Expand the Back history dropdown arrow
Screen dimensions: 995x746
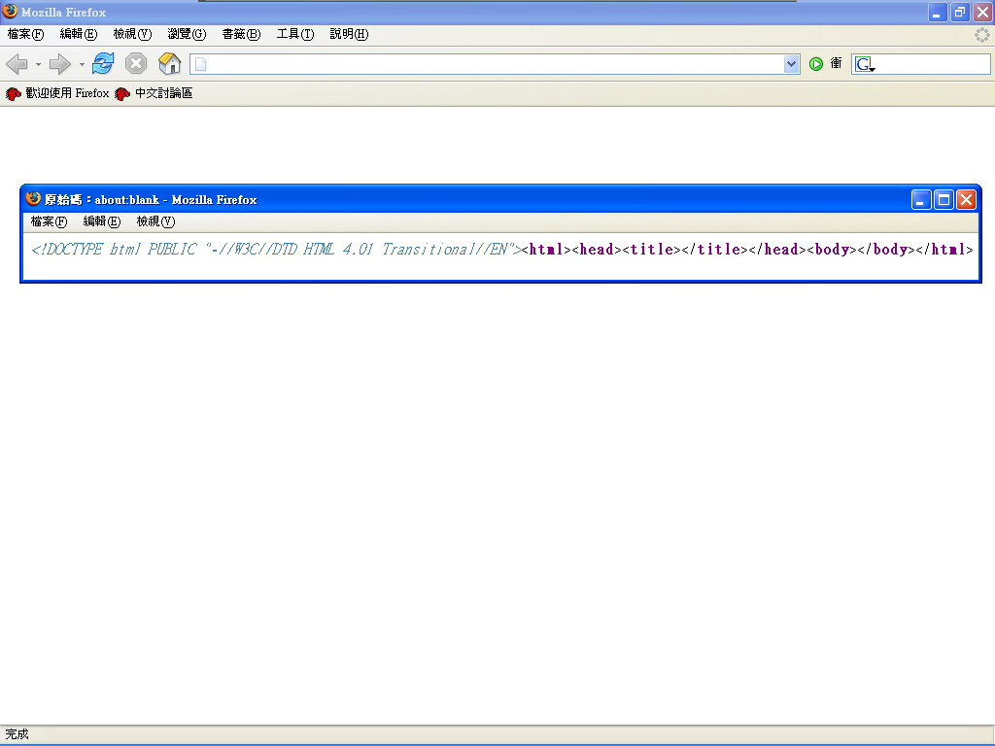[x=38, y=65]
